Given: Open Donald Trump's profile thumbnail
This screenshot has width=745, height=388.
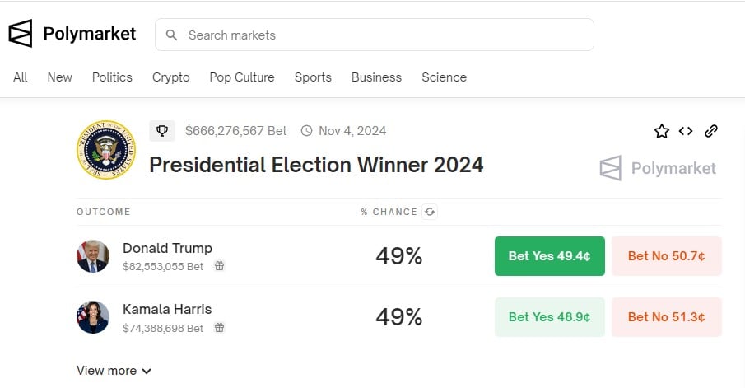Looking at the screenshot, I should (x=93, y=256).
